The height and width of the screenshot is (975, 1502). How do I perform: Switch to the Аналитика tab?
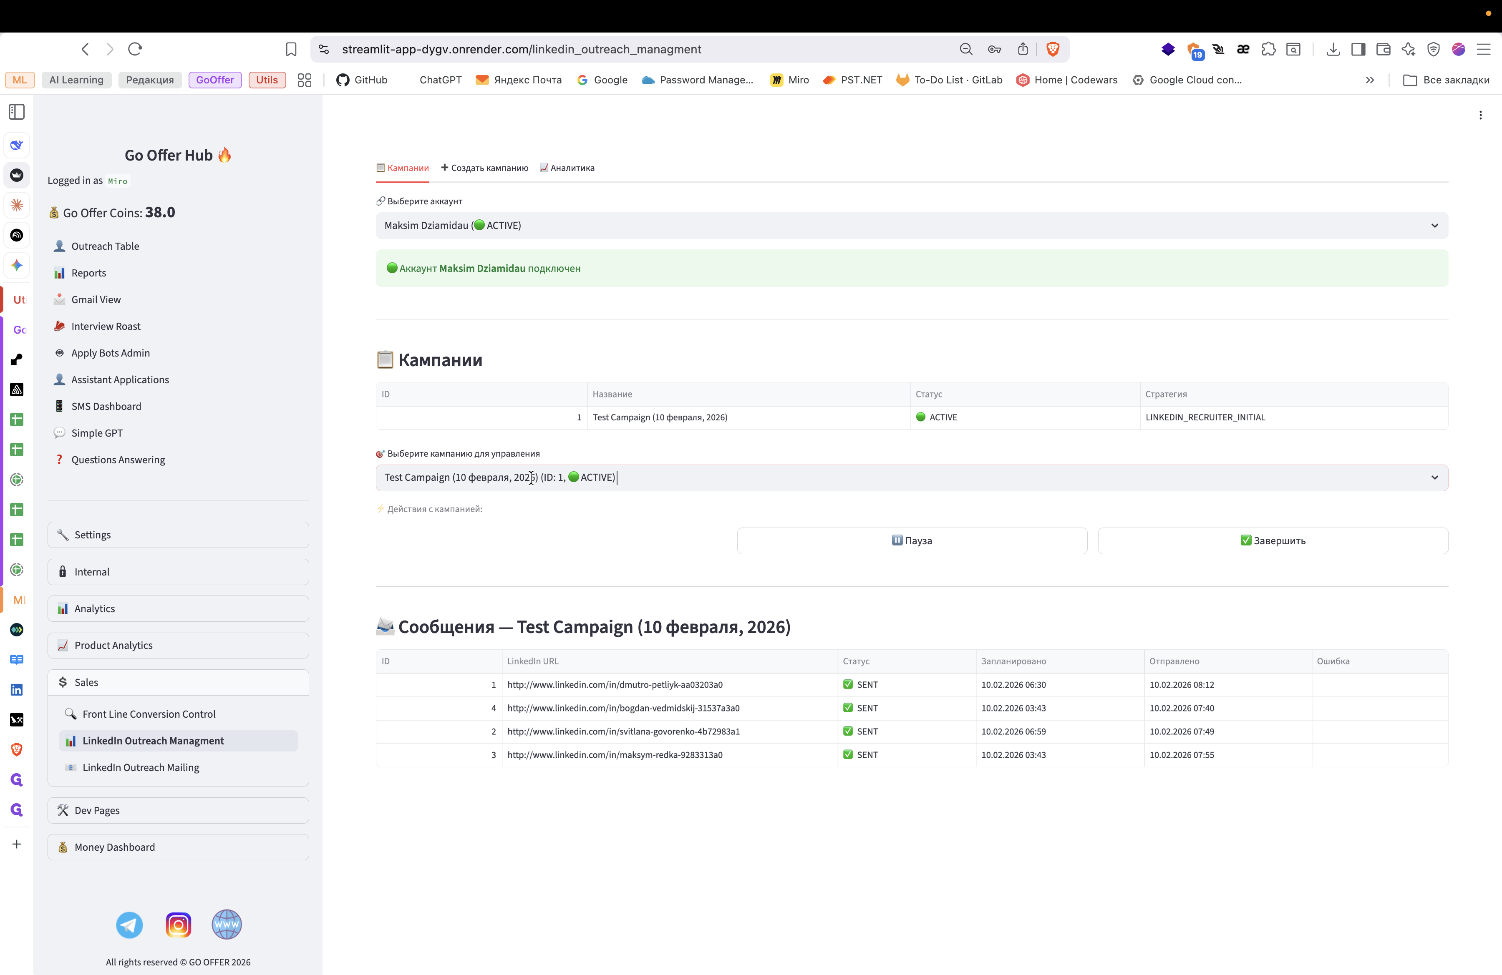point(567,168)
